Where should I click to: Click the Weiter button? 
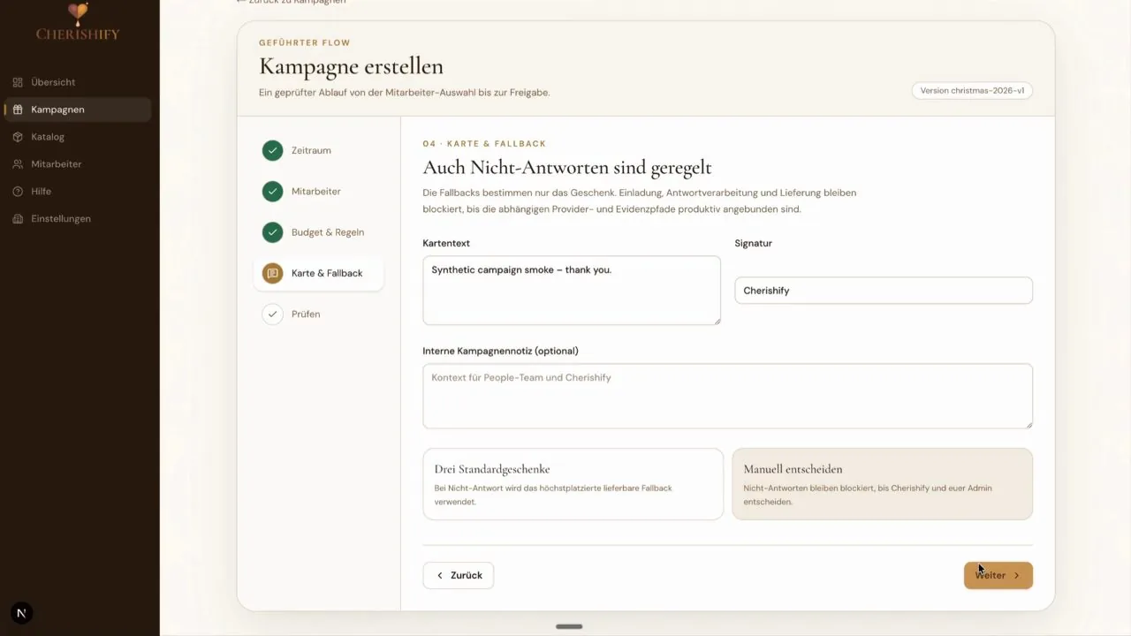coord(998,575)
